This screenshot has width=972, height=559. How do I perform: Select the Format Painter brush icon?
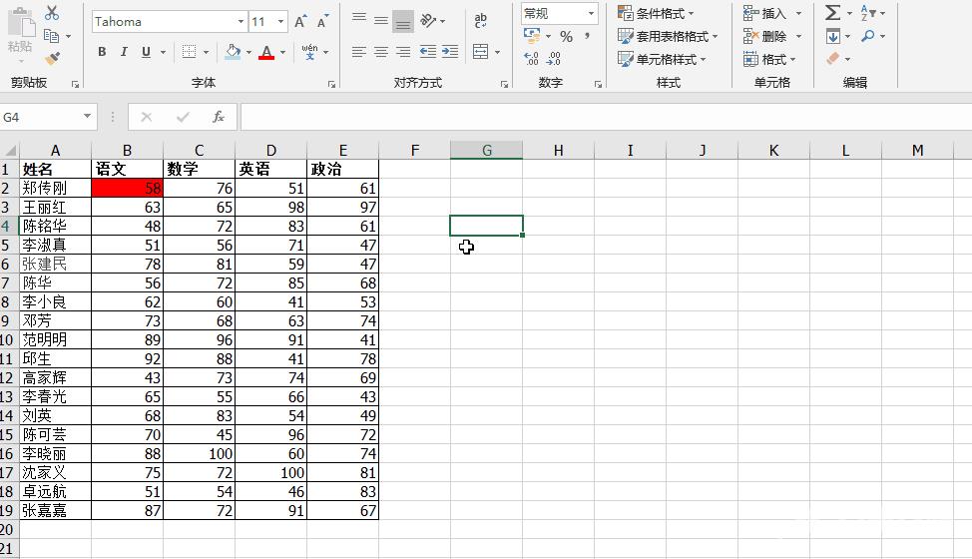click(52, 59)
